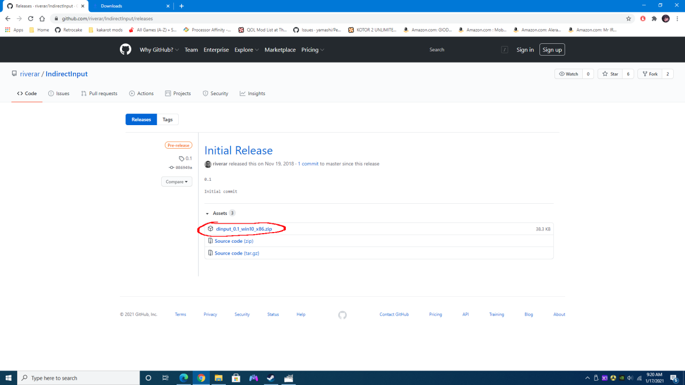Open Steam from the Windows taskbar

[271, 378]
